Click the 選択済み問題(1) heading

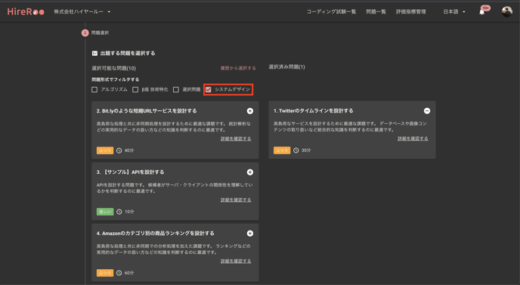click(286, 67)
